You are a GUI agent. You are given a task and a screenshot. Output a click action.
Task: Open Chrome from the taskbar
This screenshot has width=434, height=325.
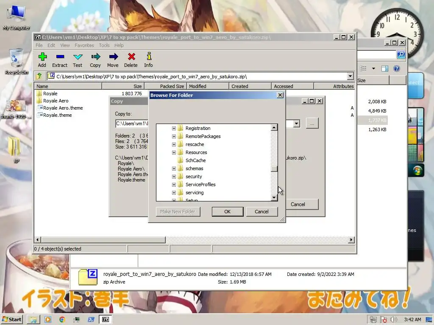tap(62, 319)
